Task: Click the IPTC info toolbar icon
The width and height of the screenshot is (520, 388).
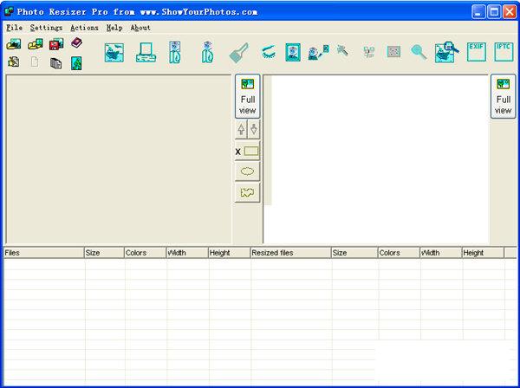Action: (504, 52)
